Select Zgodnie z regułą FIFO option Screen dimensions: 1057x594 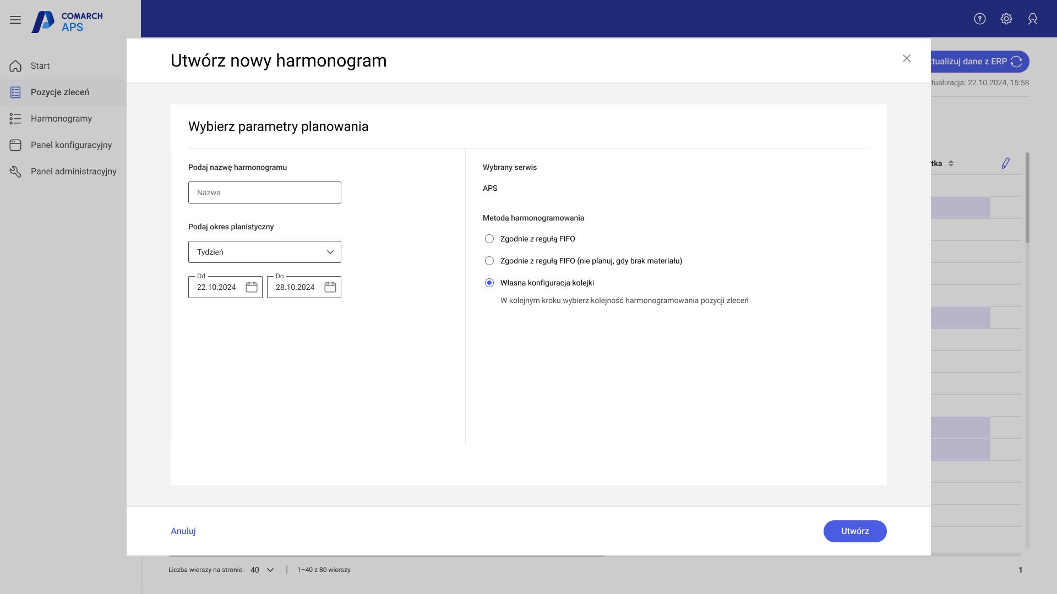(x=489, y=239)
